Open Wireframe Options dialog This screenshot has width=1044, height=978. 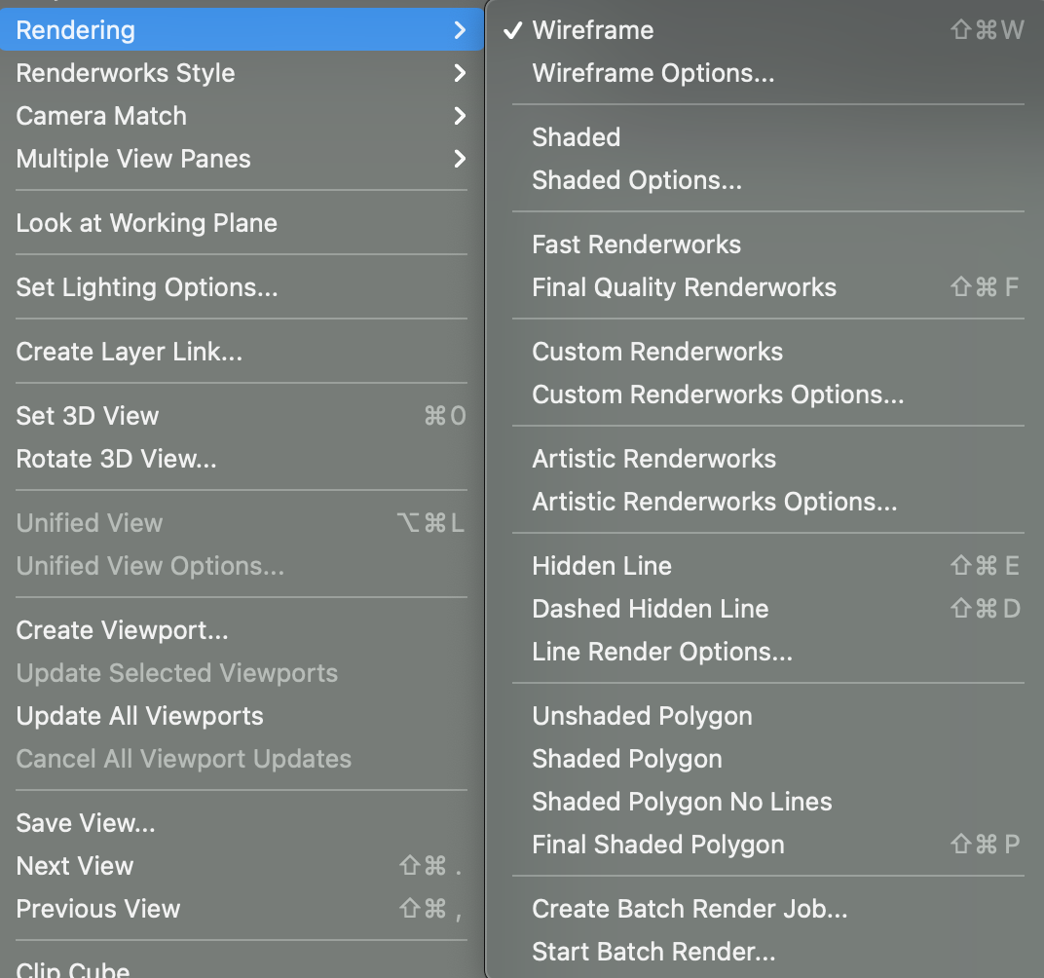tap(652, 73)
